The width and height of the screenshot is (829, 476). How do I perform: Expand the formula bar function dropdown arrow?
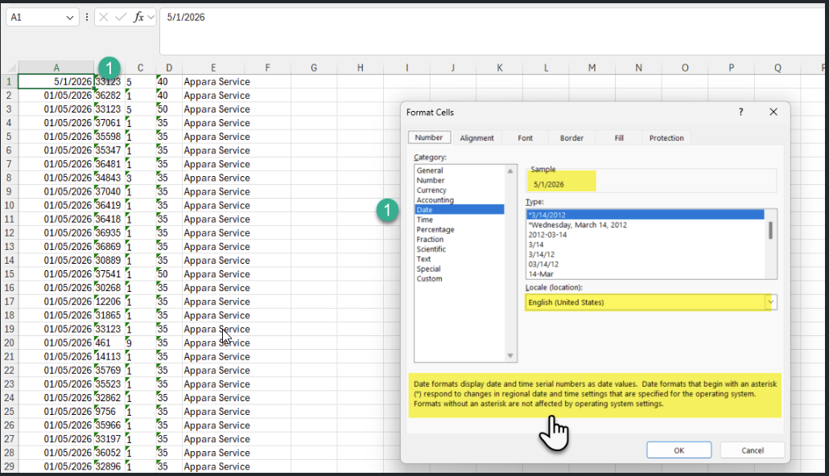[x=151, y=18]
